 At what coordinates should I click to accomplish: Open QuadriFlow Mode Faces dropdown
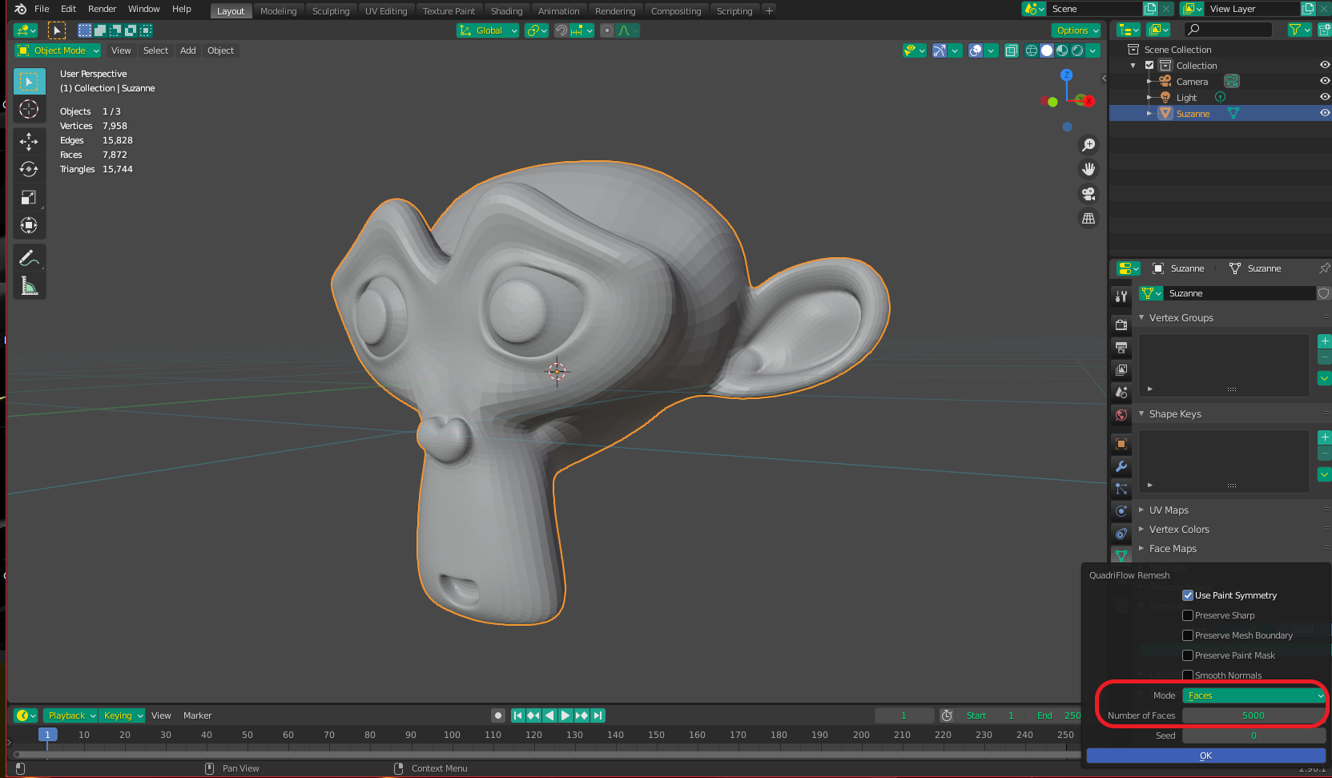[x=1254, y=695]
